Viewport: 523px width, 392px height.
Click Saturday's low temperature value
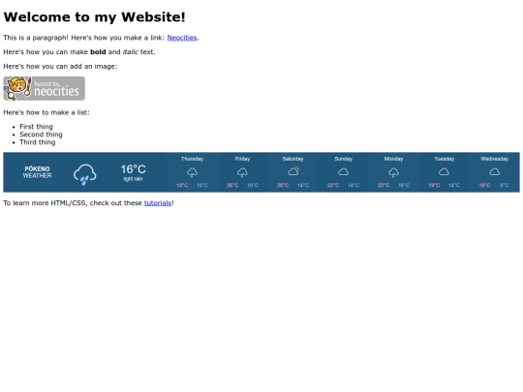coord(303,185)
